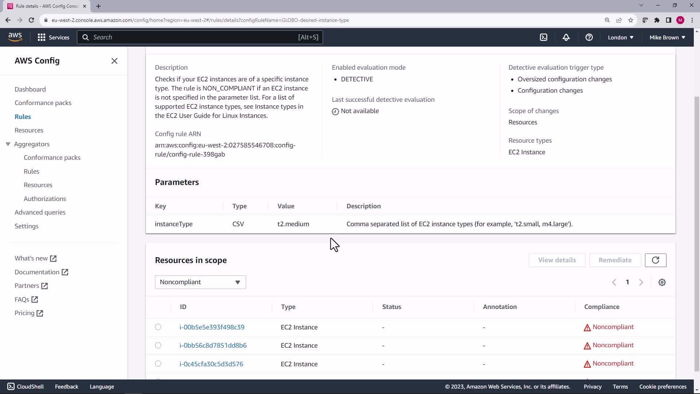
Task: Click the Services grid icon
Action: (x=42, y=37)
